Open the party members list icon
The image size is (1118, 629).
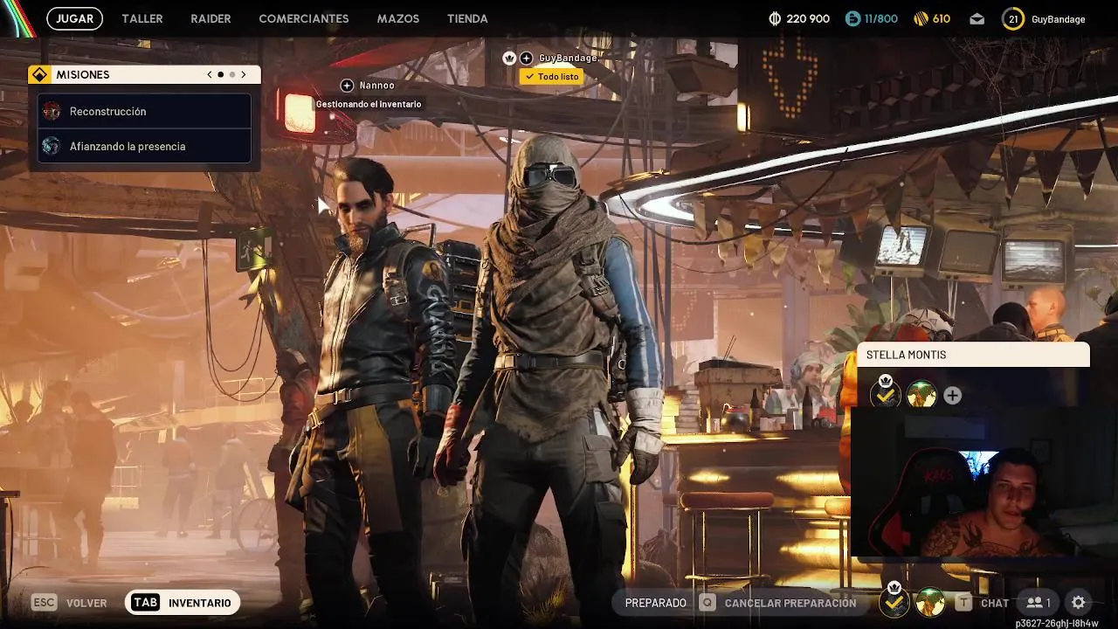[x=1038, y=603]
